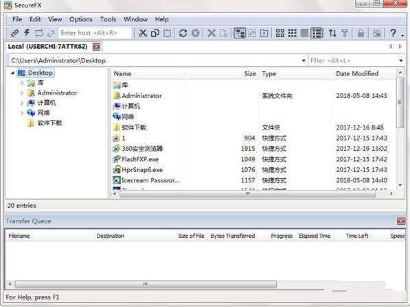Viewport: 410px width, 307px height.
Task: Close the Local session tab
Action: [x=96, y=47]
